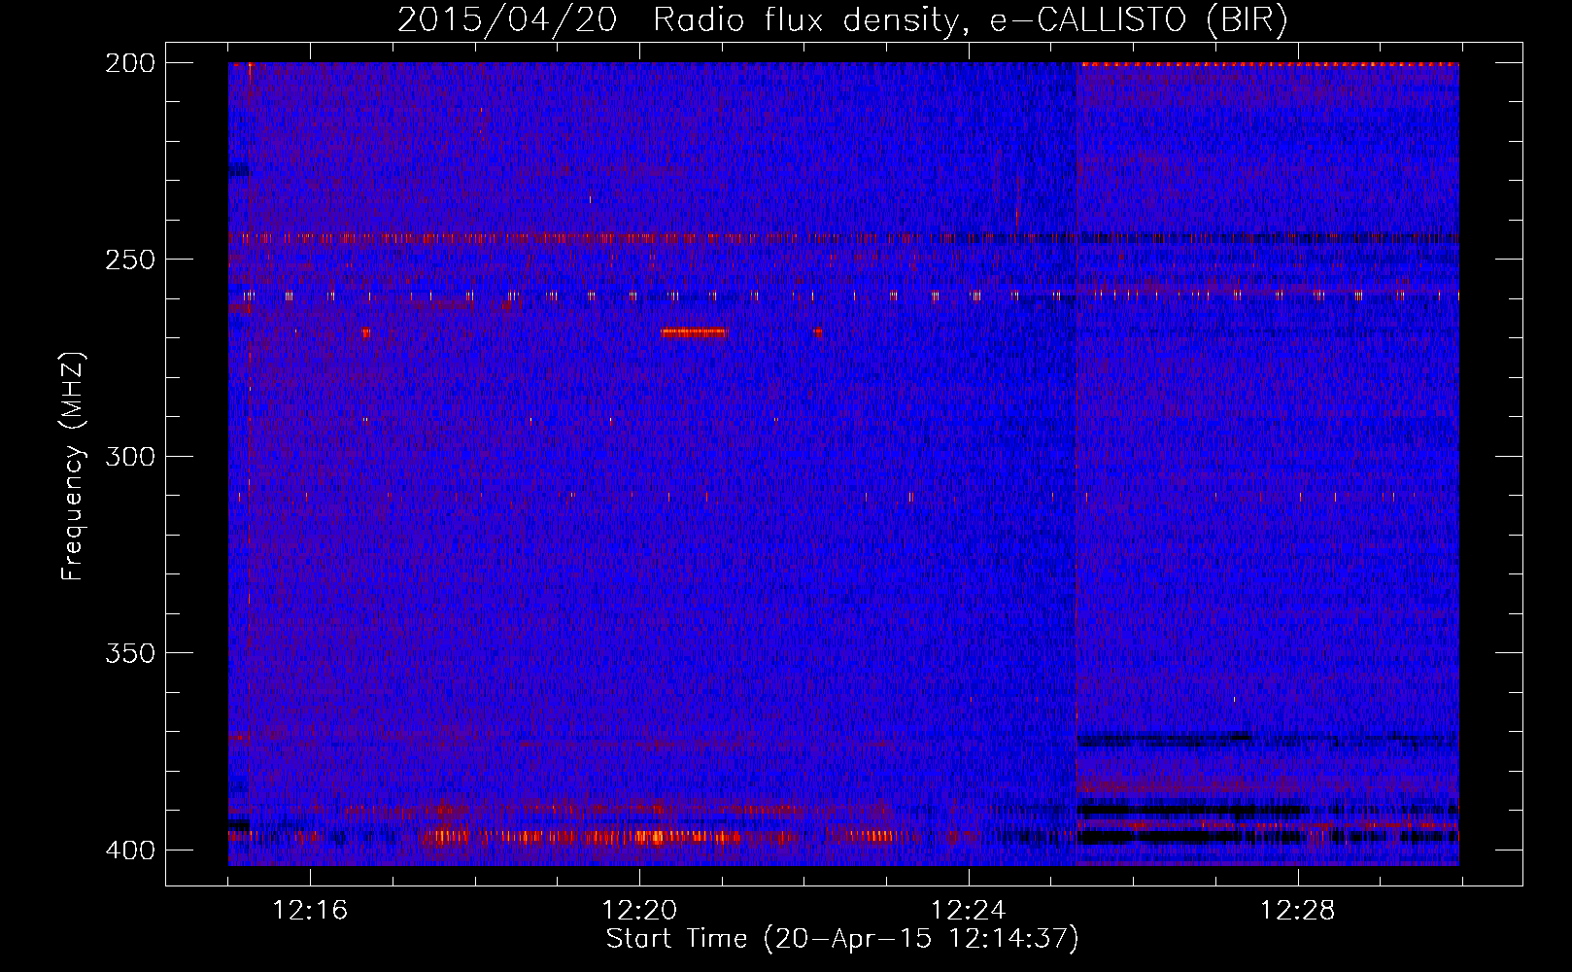The image size is (1572, 972).
Task: Click the bright orange burst near 268 MHz
Action: tap(693, 332)
